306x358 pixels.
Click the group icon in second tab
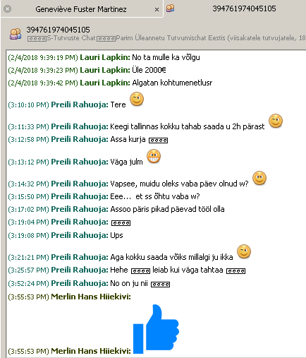tap(171, 8)
